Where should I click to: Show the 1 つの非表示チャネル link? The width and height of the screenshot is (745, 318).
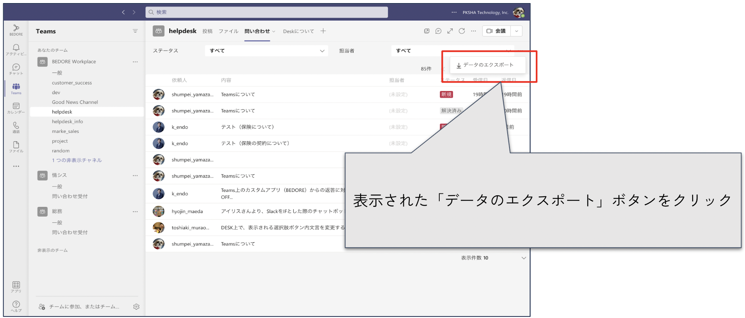(x=77, y=161)
